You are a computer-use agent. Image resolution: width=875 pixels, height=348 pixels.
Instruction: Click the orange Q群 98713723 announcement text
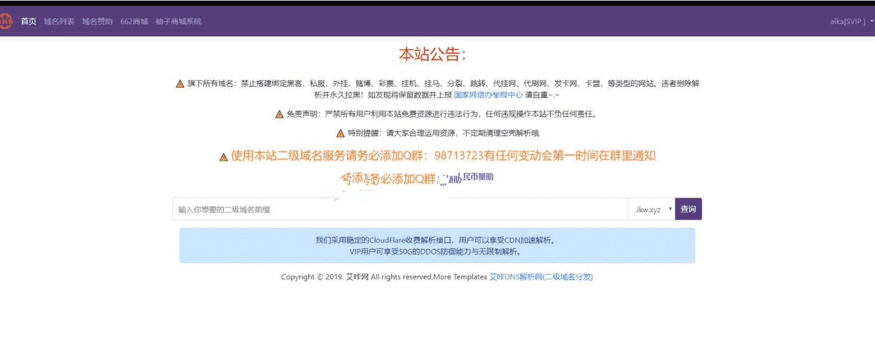(x=443, y=156)
